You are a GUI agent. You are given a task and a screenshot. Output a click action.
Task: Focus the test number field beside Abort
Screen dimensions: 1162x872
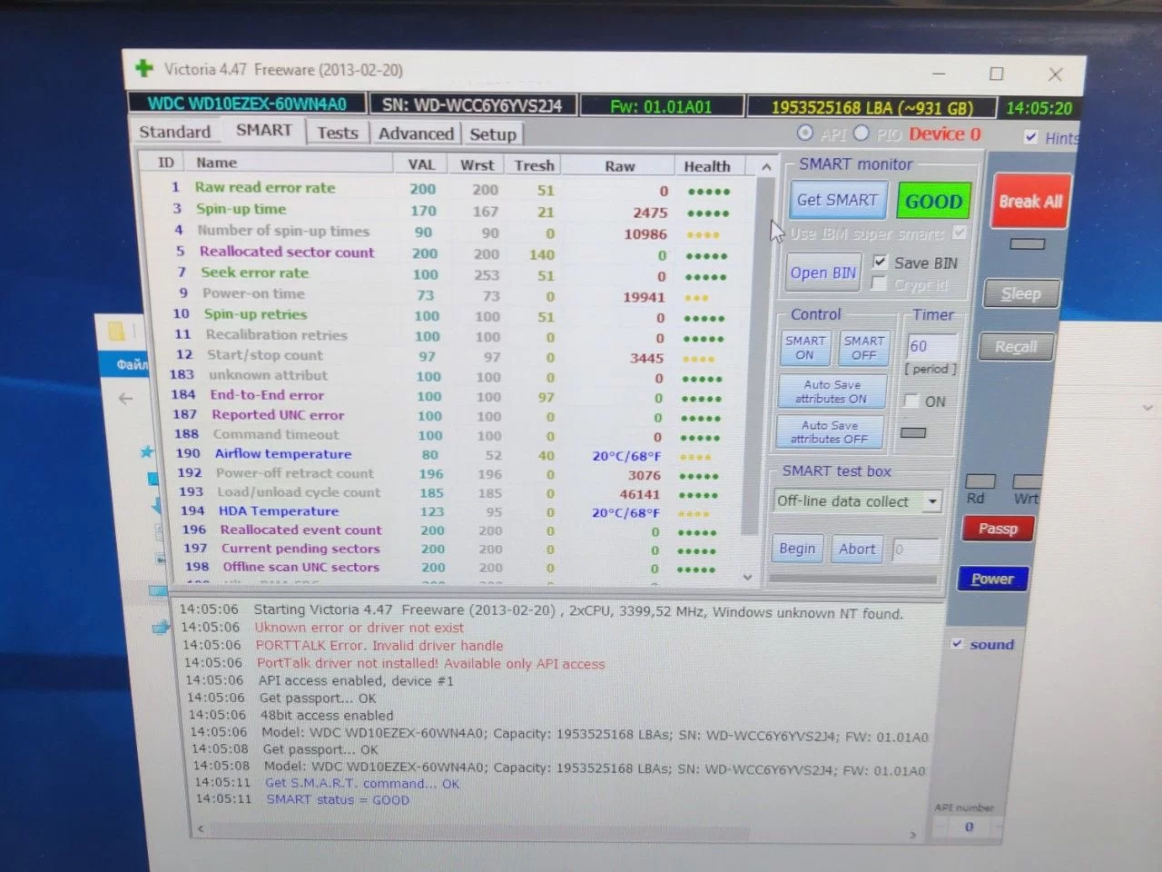click(x=915, y=550)
